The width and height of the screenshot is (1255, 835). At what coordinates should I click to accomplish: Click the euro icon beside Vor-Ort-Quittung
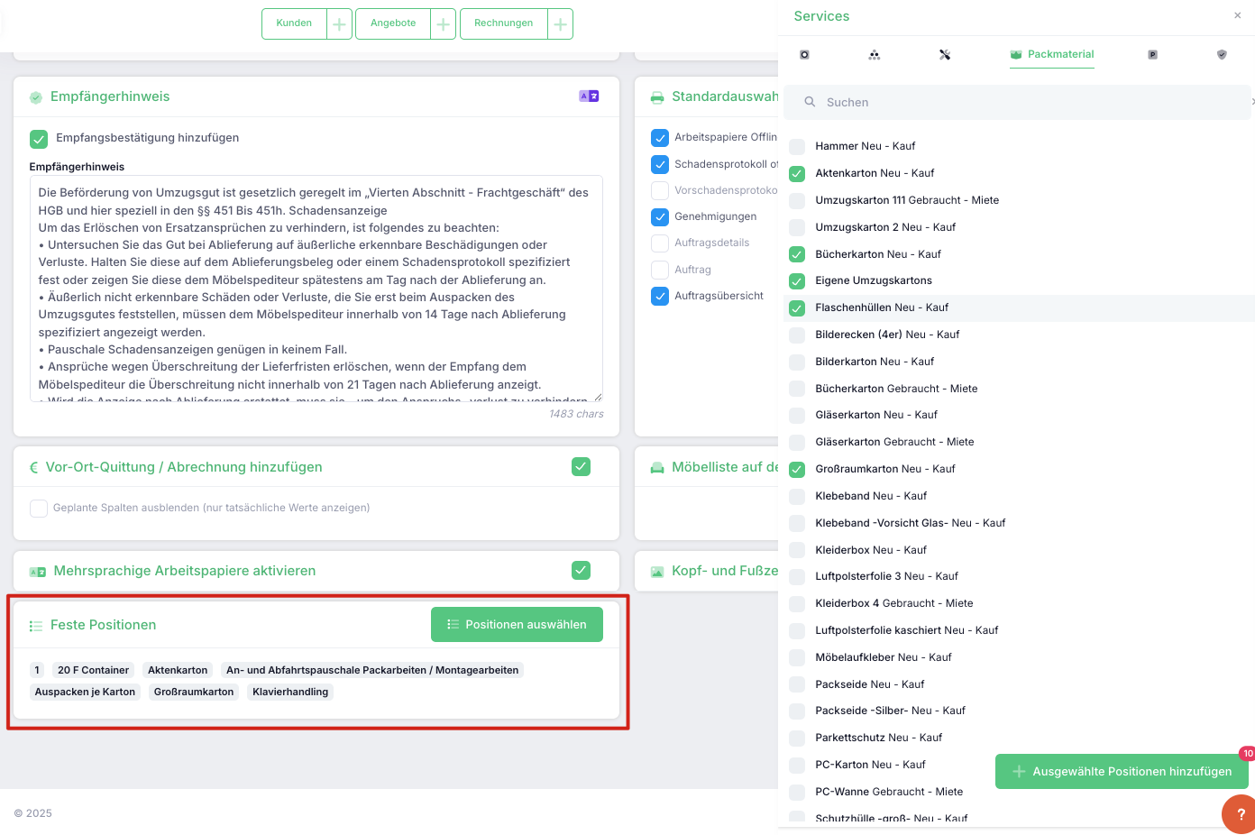coord(34,467)
